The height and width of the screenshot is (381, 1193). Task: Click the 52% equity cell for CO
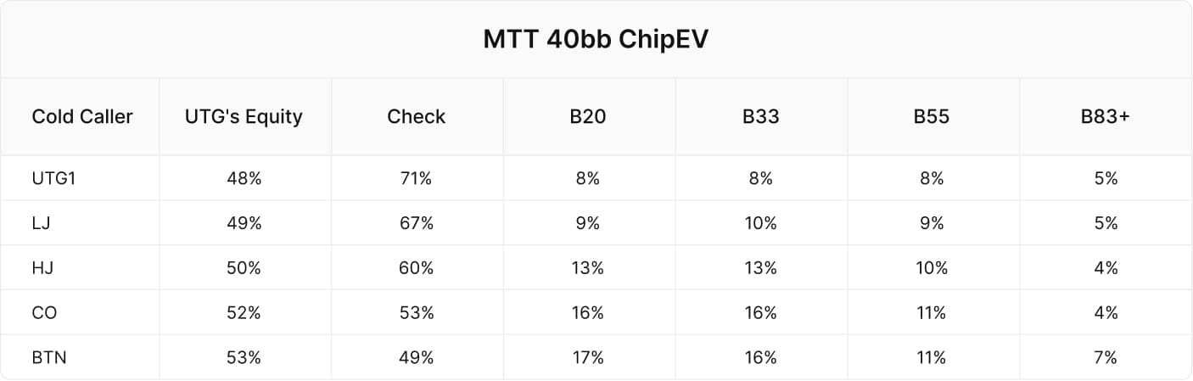[x=244, y=313]
